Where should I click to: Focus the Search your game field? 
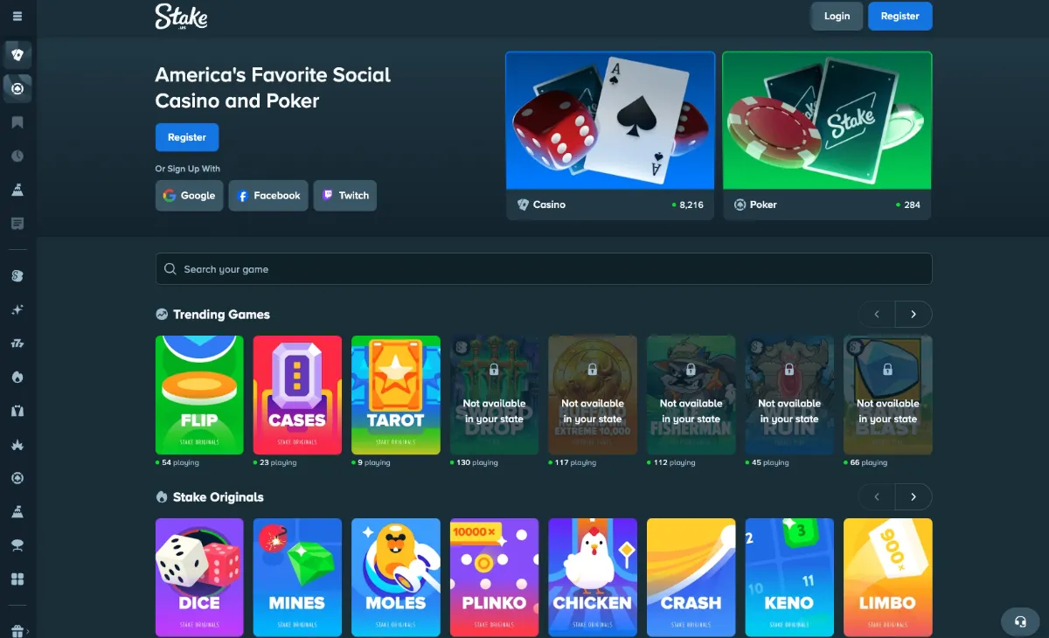point(544,269)
